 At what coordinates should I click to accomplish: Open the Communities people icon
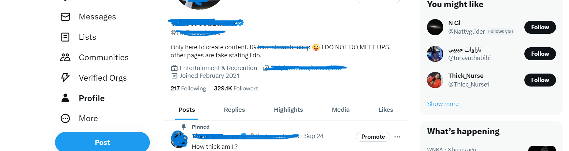[x=65, y=58]
